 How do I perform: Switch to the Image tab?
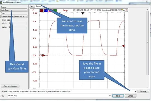39,6
